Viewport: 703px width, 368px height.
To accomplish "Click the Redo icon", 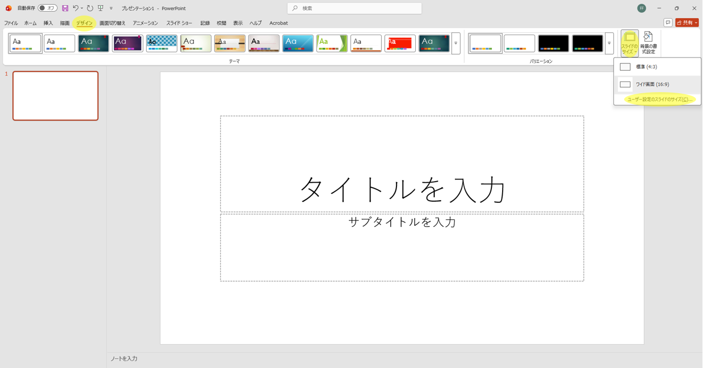I will tap(90, 8).
